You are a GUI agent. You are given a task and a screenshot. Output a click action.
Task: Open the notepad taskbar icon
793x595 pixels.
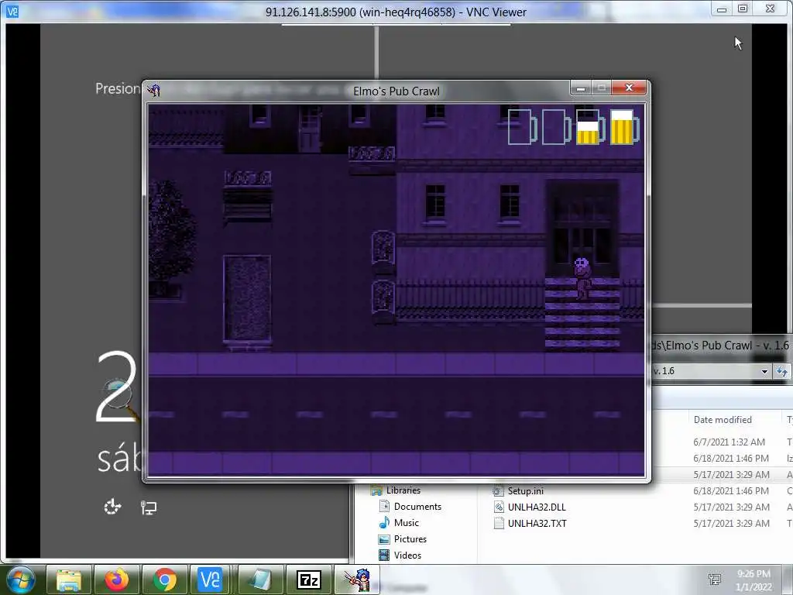261,580
